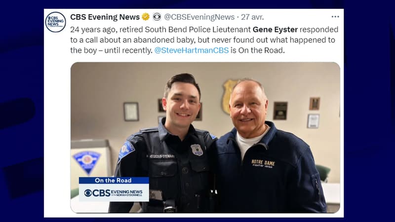This screenshot has width=395, height=222.
Task: Click the Notre Dame logo on jacket
Action: point(263,163)
